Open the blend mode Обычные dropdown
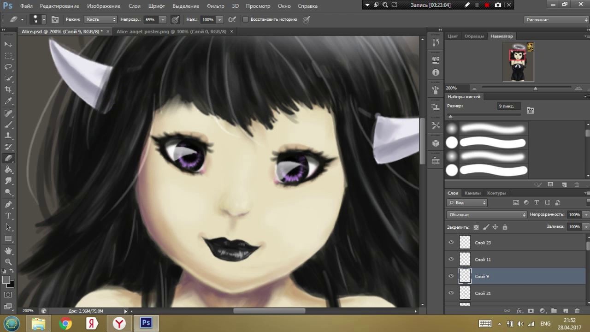The width and height of the screenshot is (590, 332). [x=487, y=214]
